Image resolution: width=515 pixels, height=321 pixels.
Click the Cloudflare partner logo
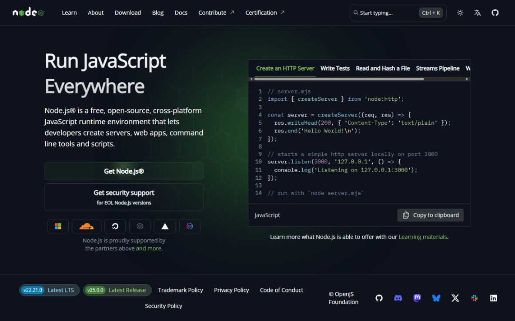pos(86,226)
